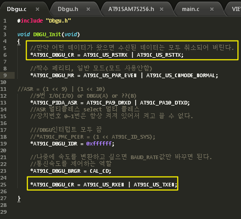Close the main.c tab
Viewport: 241px width, 219px height.
pos(212,9)
